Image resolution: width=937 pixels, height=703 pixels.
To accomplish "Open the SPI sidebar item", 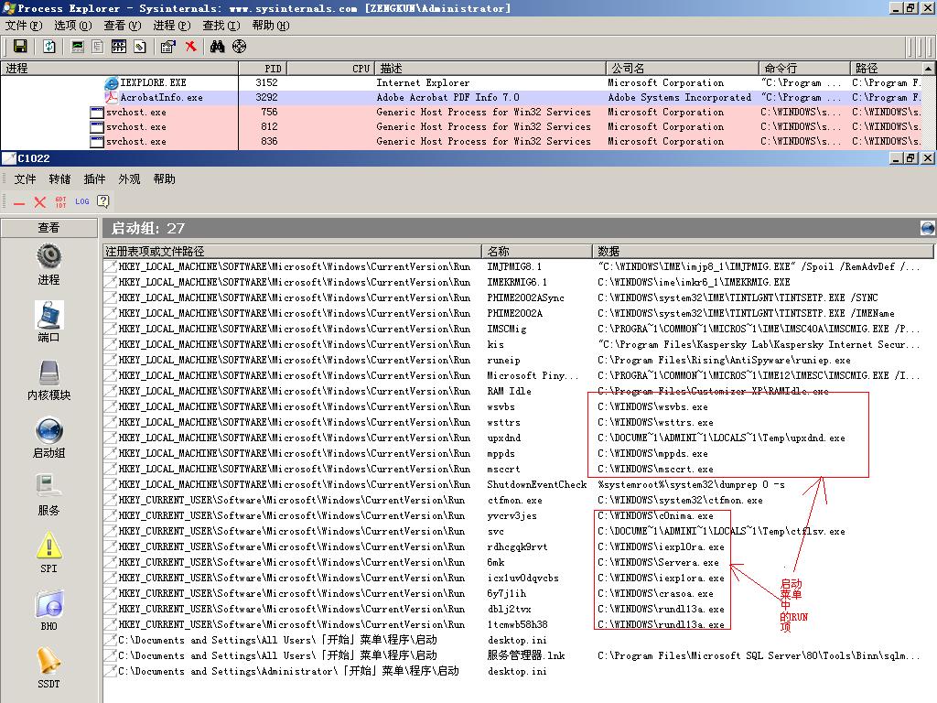I will click(x=48, y=552).
